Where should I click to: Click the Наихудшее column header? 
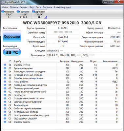(77, 61)
